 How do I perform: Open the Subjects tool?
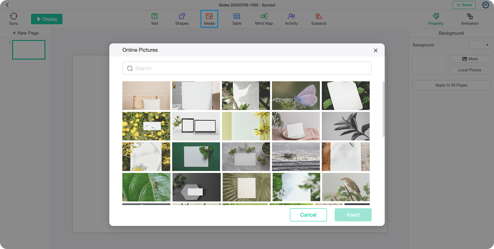pyautogui.click(x=319, y=16)
